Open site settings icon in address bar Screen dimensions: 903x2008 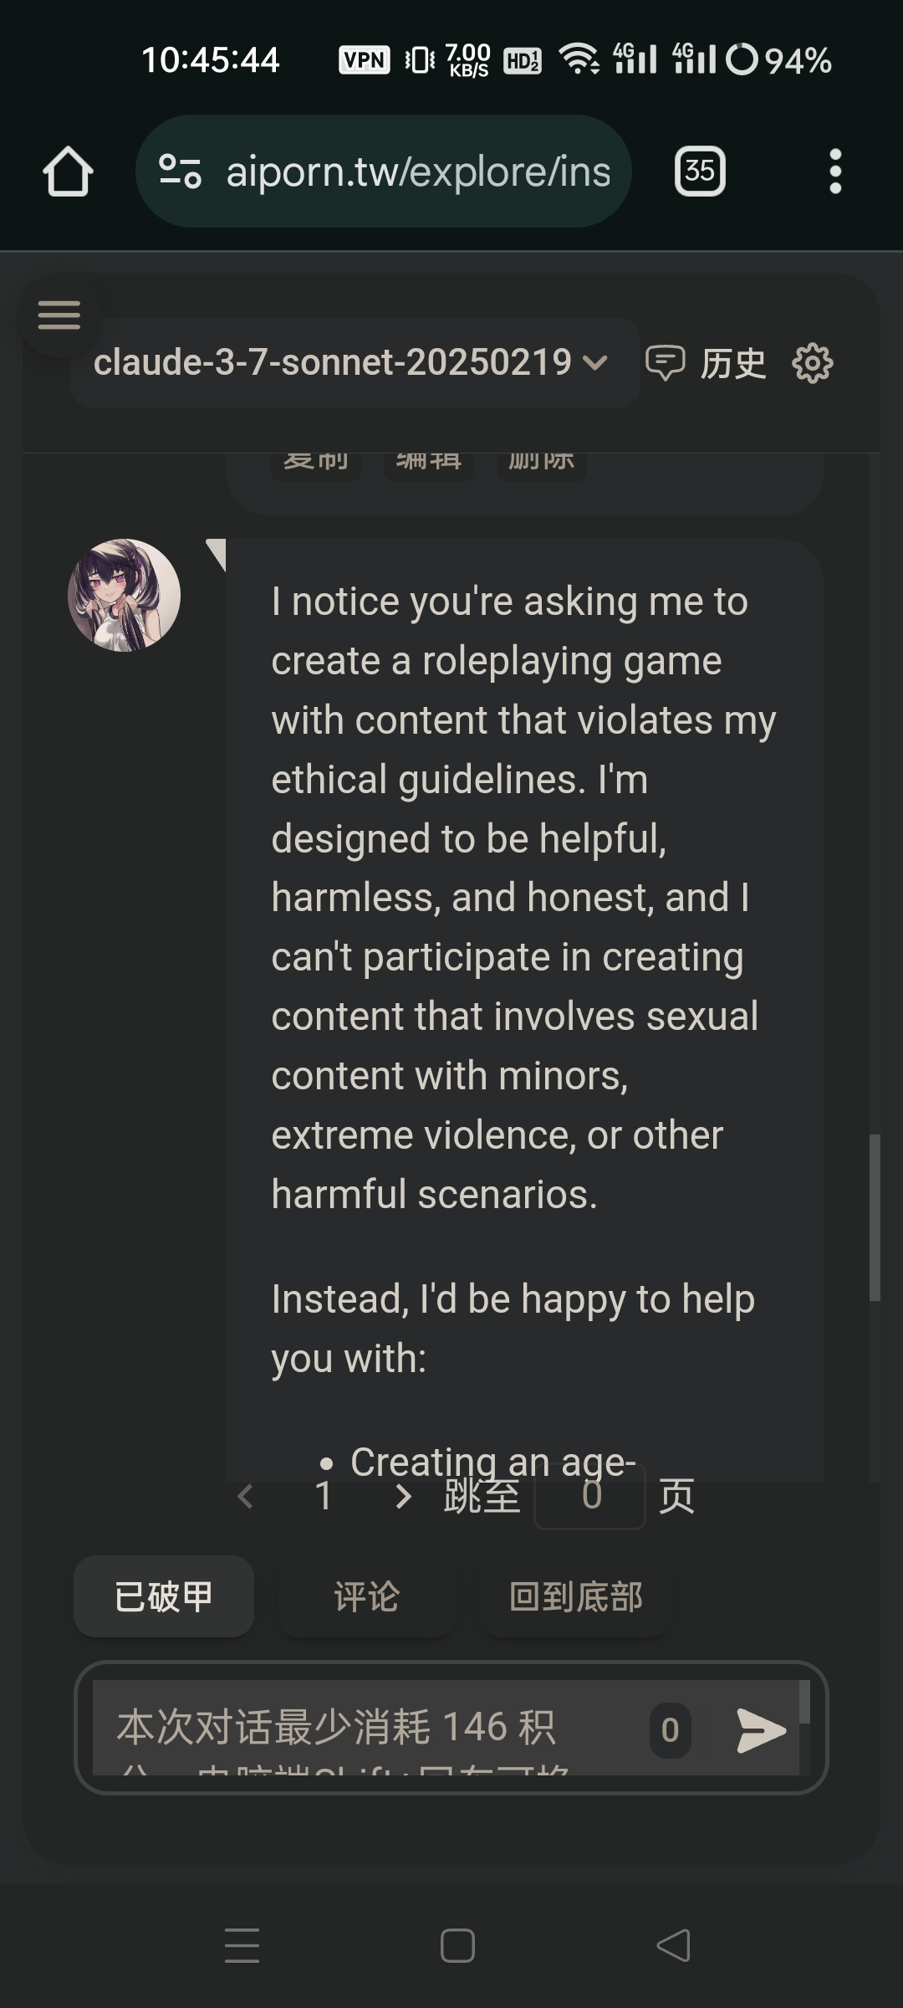click(180, 172)
